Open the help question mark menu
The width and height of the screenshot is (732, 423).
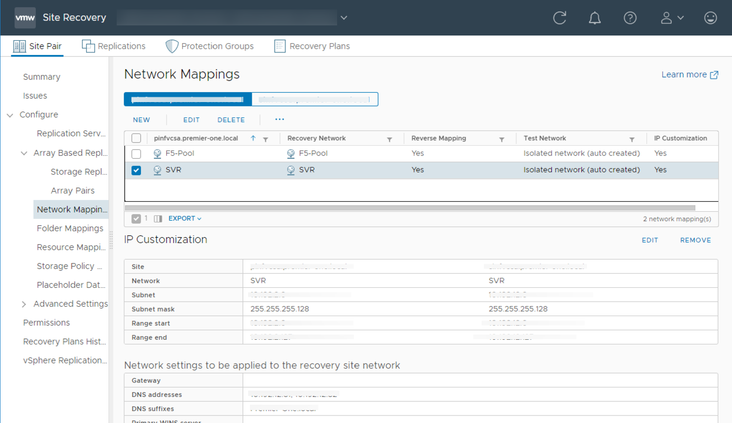pos(630,18)
